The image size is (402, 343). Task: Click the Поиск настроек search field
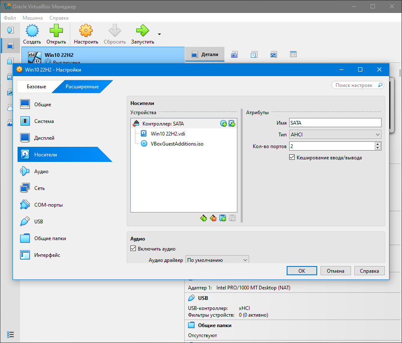pos(358,85)
